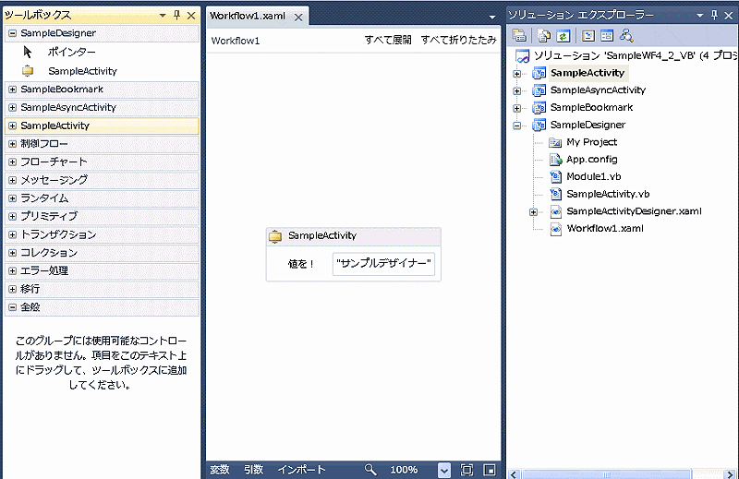
Task: Expand SampleActivity project node in Solution Explorer
Action: coord(517,74)
